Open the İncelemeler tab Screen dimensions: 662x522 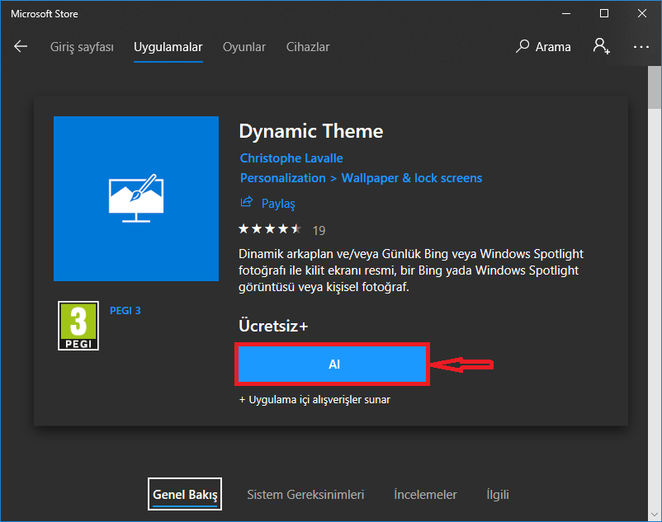point(425,494)
